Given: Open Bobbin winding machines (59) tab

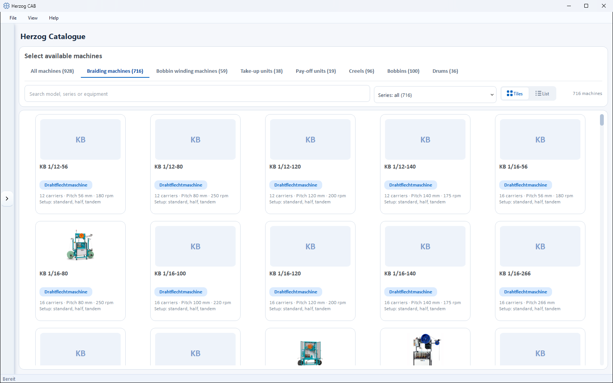Looking at the screenshot, I should pos(192,71).
